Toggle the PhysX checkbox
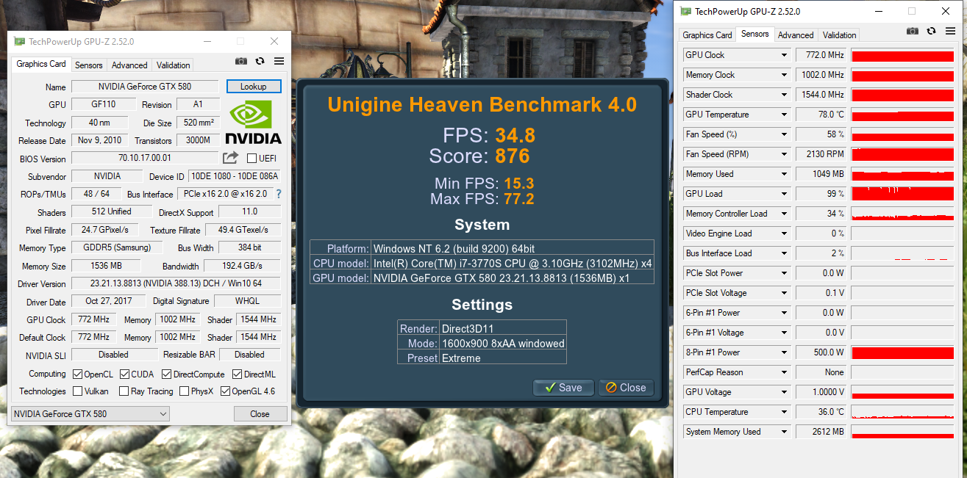Image resolution: width=967 pixels, height=478 pixels. (185, 391)
